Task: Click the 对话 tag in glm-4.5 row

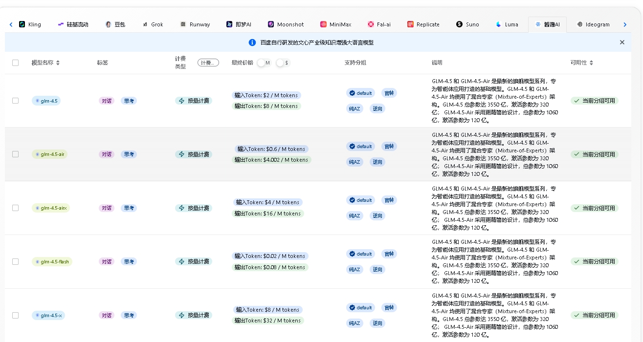Action: tap(106, 101)
